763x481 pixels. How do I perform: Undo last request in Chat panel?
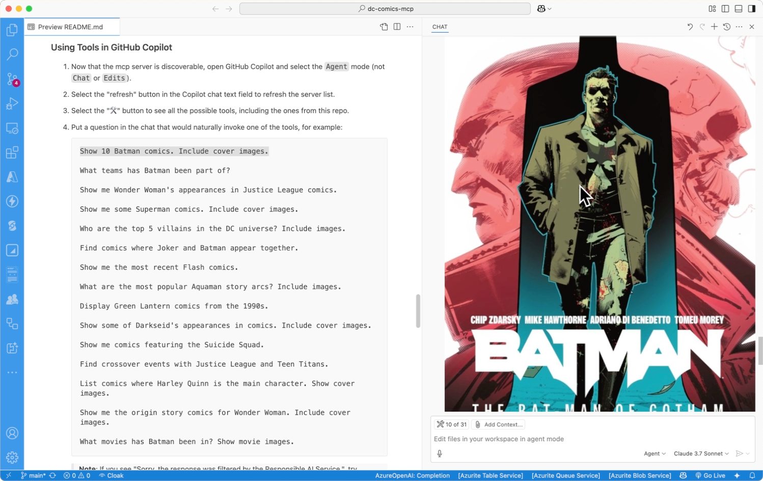690,27
